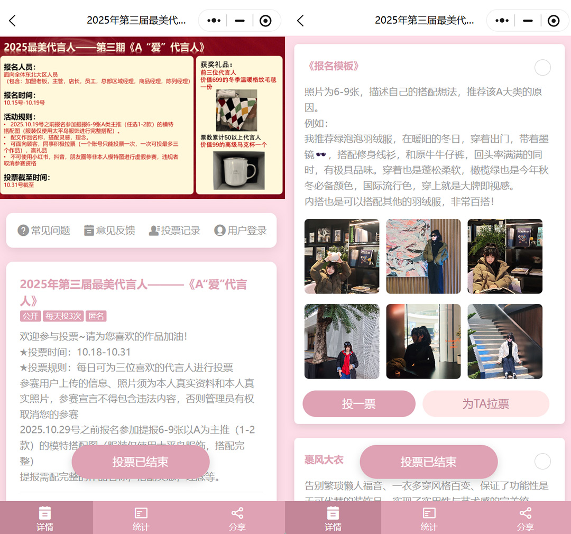Open the staircase outfit photo thumbnail
This screenshot has height=534, width=571.
tap(504, 341)
